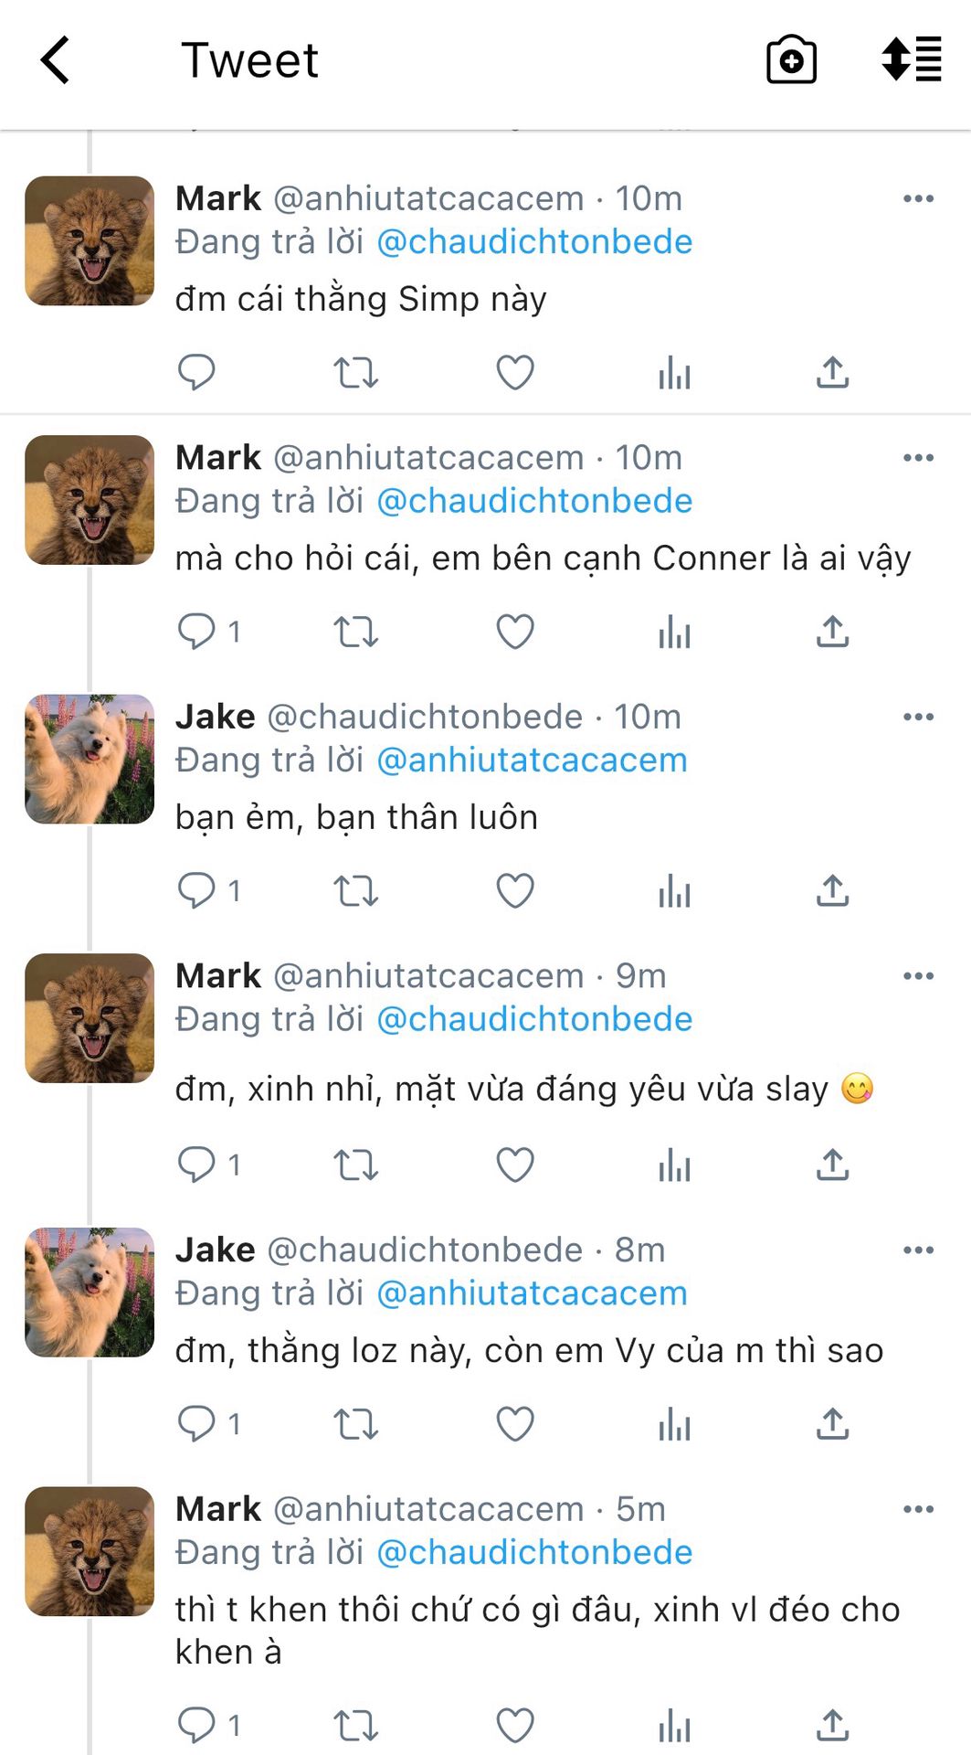Like the "đm cái thằng Simp này" tweet
Viewport: 971px width, 1755px height.
[515, 373]
